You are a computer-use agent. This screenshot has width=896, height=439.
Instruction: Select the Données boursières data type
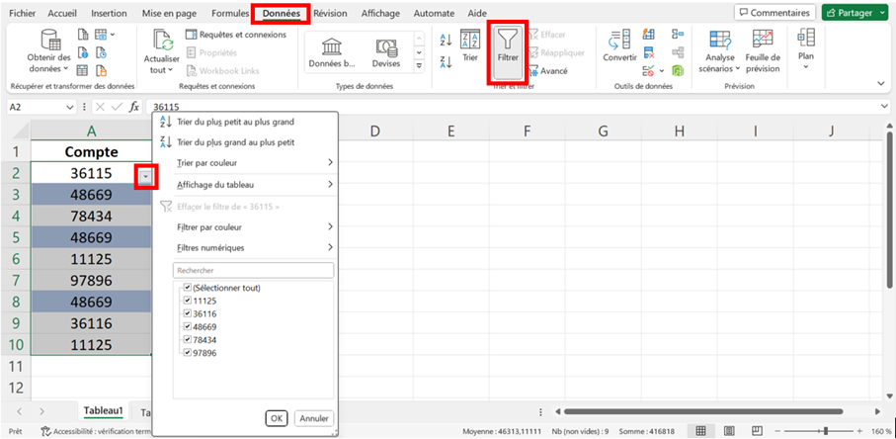pyautogui.click(x=332, y=52)
